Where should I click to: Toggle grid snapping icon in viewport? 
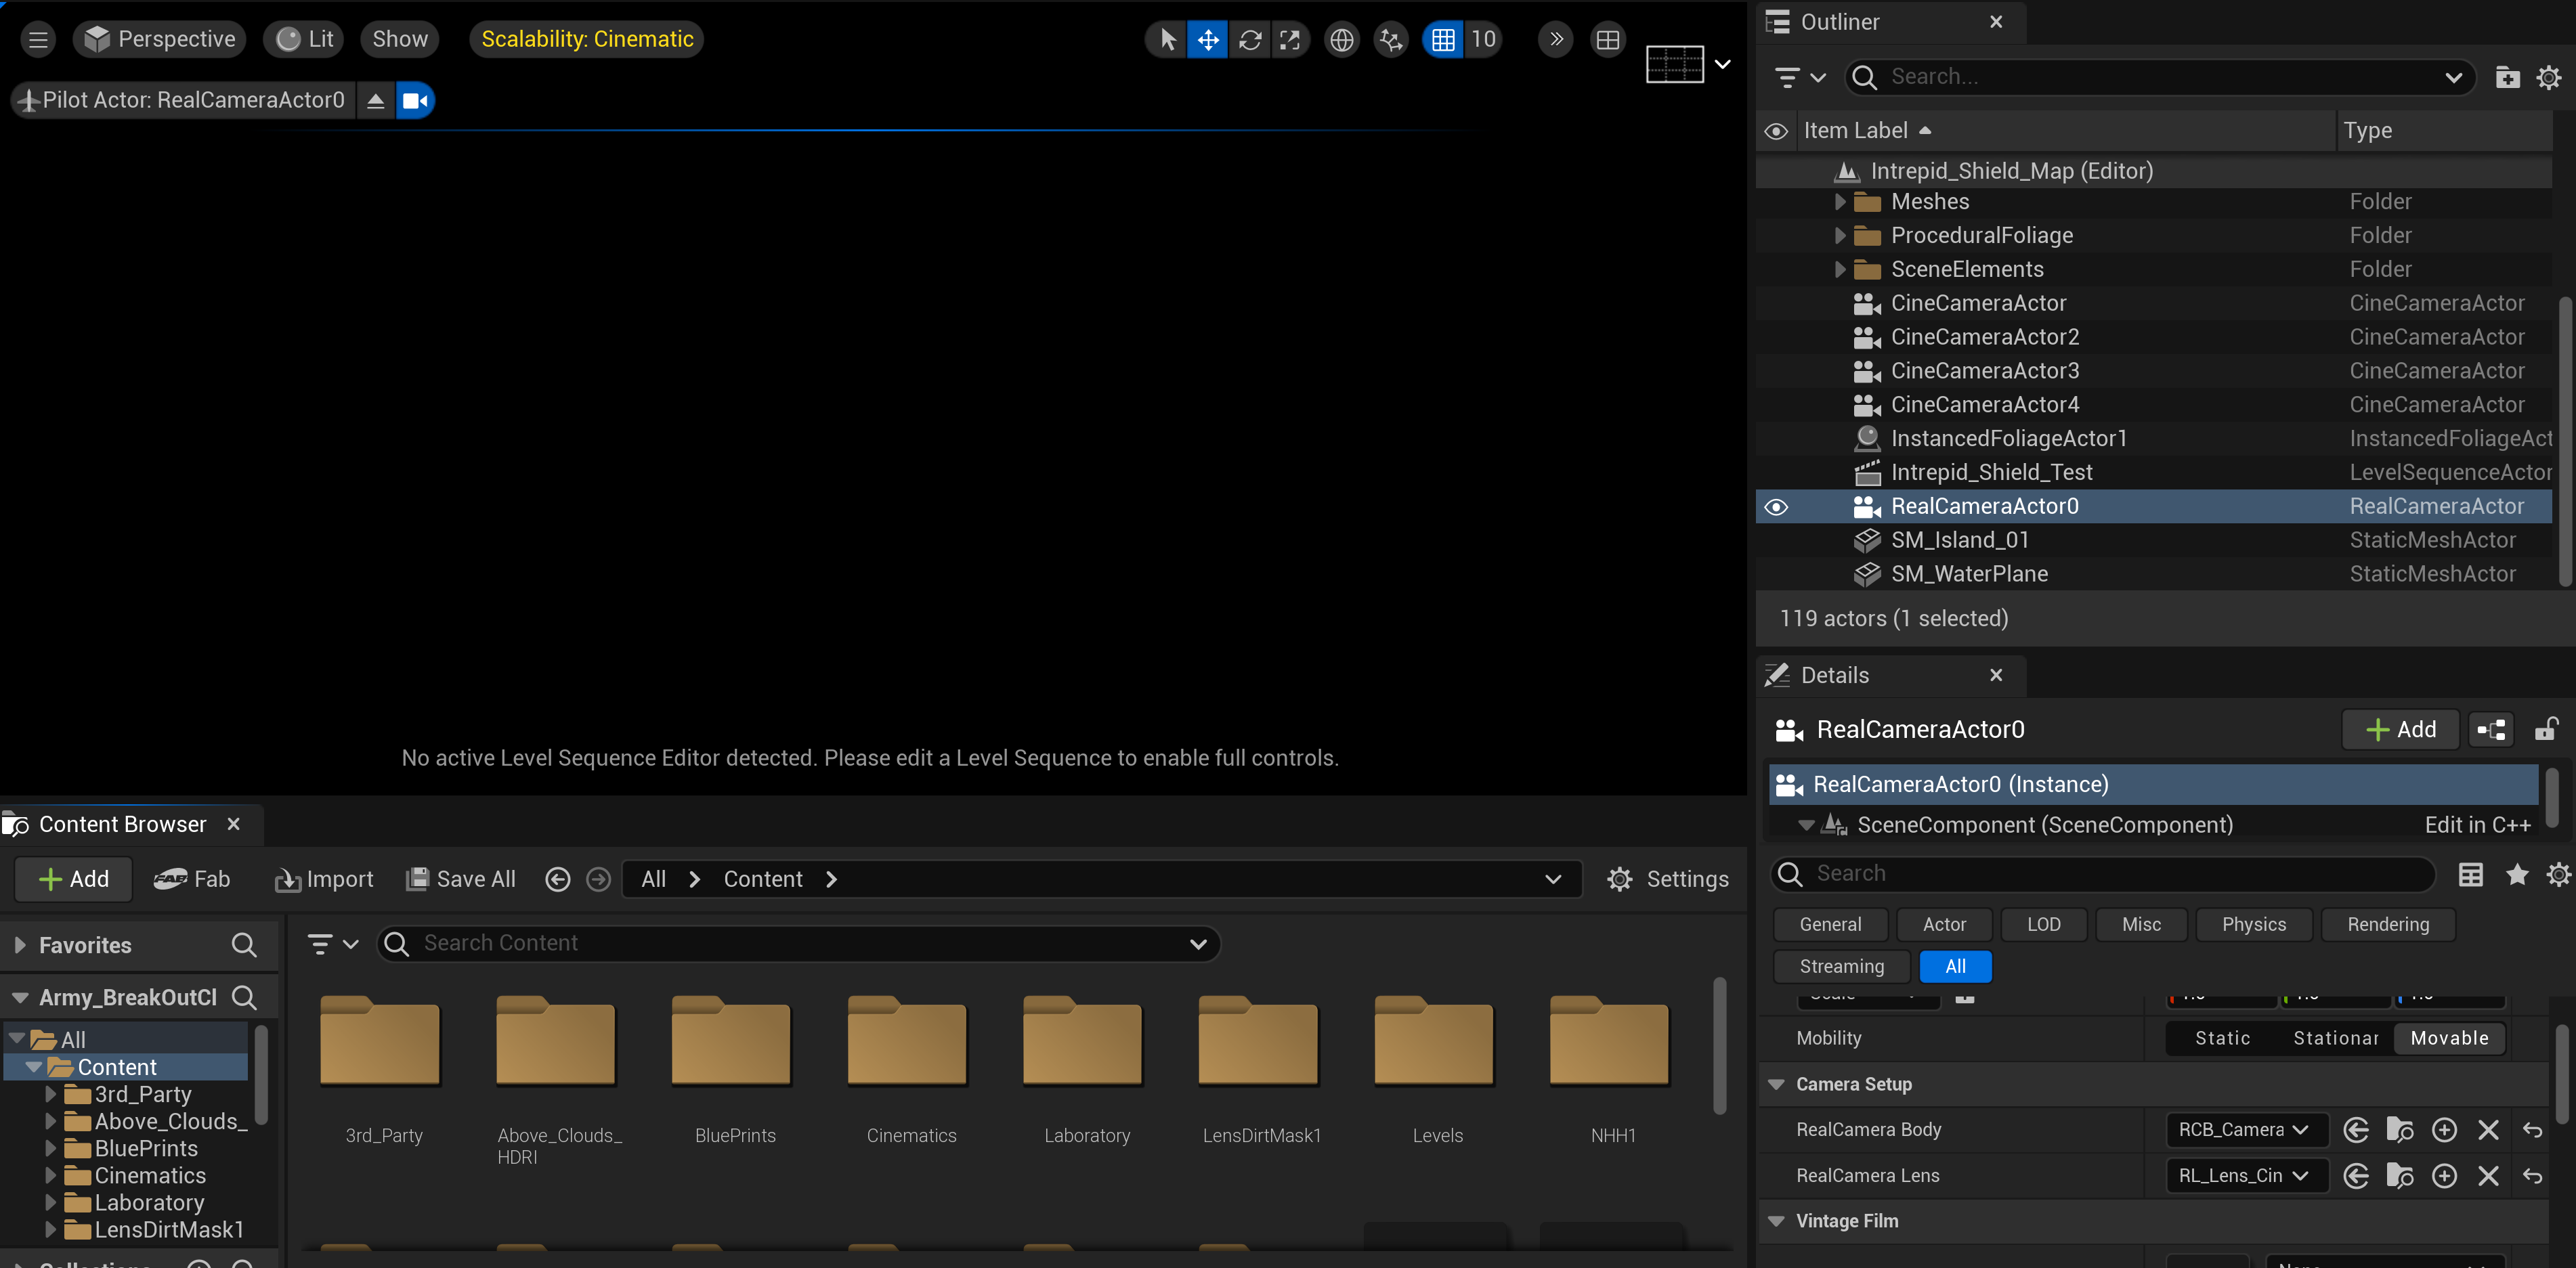[x=1443, y=40]
